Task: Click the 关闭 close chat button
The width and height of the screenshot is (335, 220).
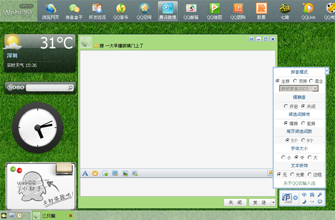Action: (235, 202)
